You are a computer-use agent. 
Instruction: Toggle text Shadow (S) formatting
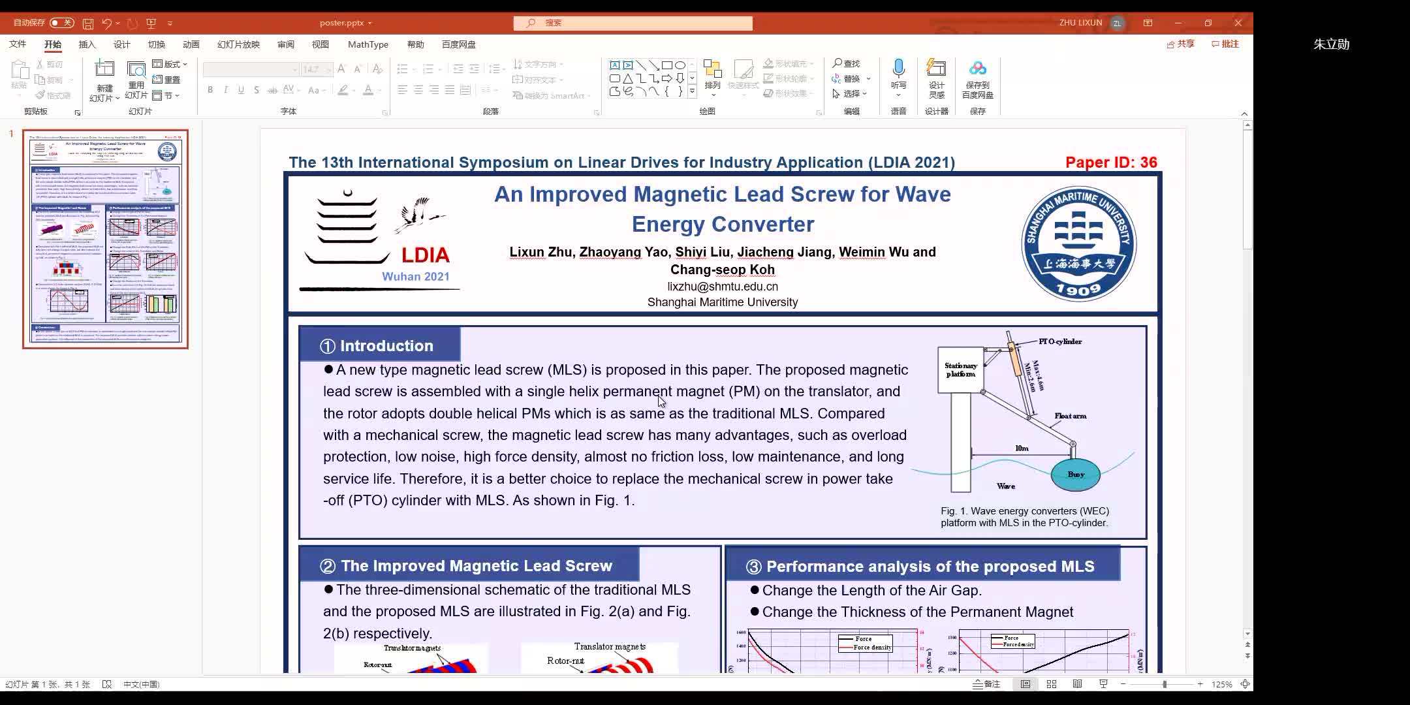(x=257, y=90)
